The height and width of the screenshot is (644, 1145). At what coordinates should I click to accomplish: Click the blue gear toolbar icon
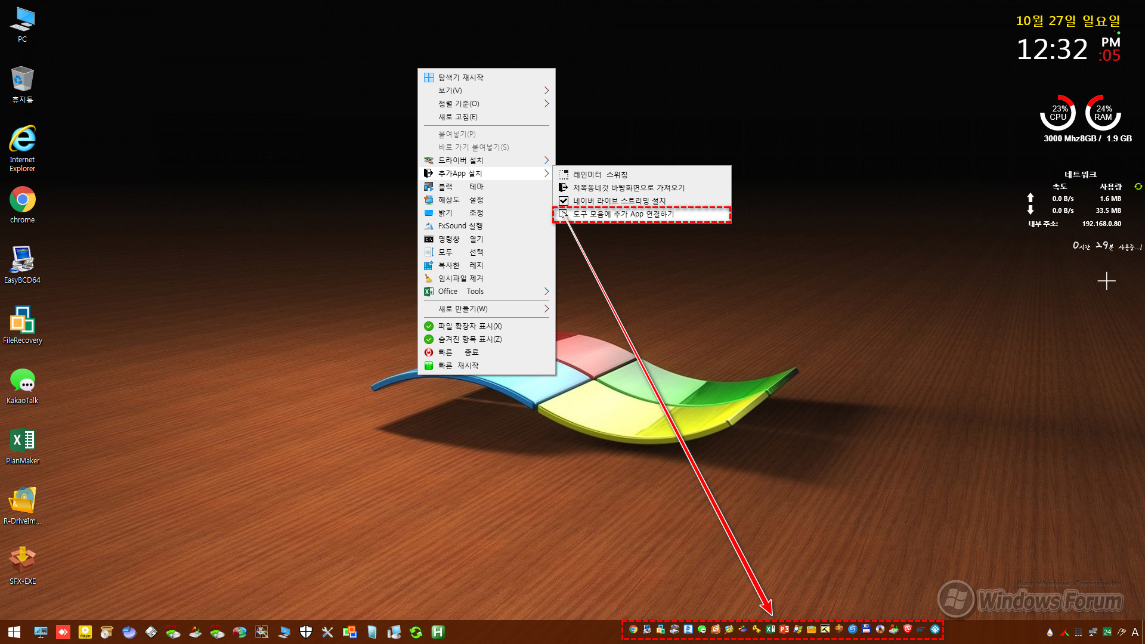[935, 629]
